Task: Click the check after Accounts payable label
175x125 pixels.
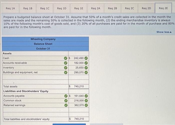Action: (66, 96)
